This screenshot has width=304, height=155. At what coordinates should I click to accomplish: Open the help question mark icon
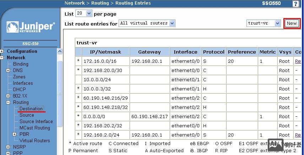(x=295, y=4)
